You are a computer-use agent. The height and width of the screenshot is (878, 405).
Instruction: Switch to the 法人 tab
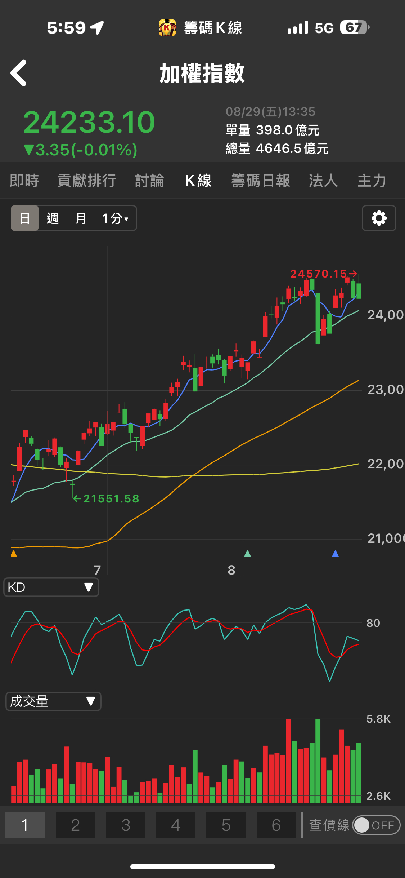coord(323,181)
